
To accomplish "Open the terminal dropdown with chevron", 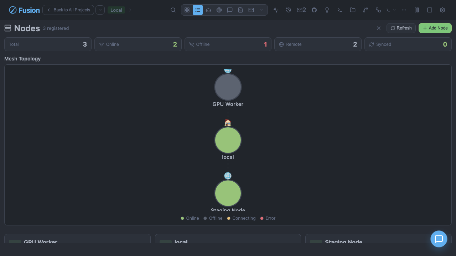I will point(391,10).
